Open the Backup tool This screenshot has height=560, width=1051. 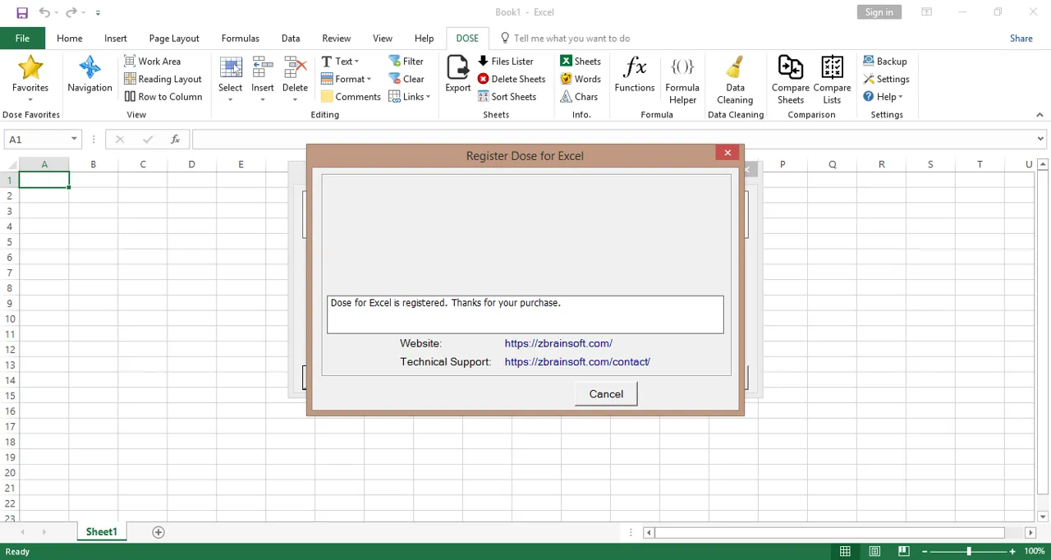[x=885, y=62]
